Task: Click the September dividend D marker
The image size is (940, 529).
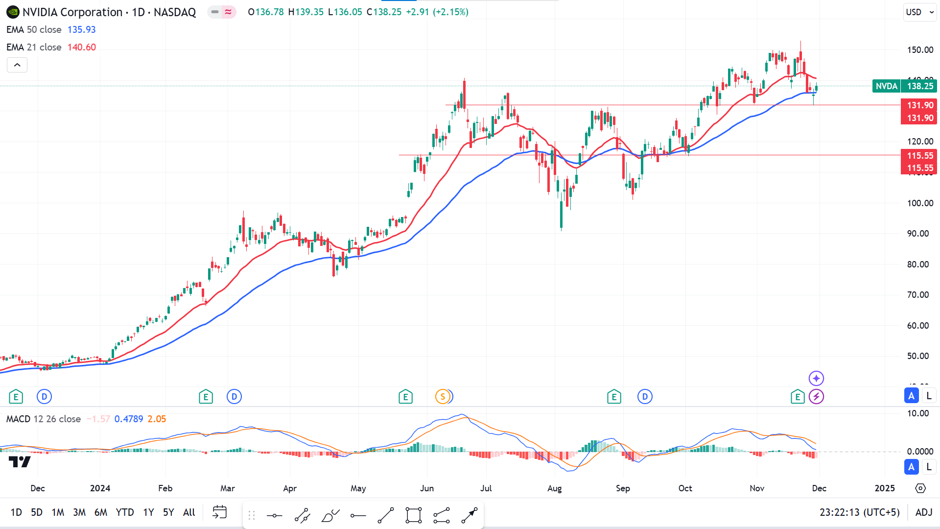Action: [645, 397]
